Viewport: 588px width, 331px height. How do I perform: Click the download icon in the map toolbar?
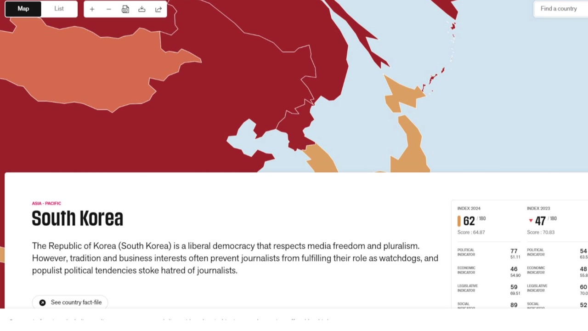(x=141, y=9)
